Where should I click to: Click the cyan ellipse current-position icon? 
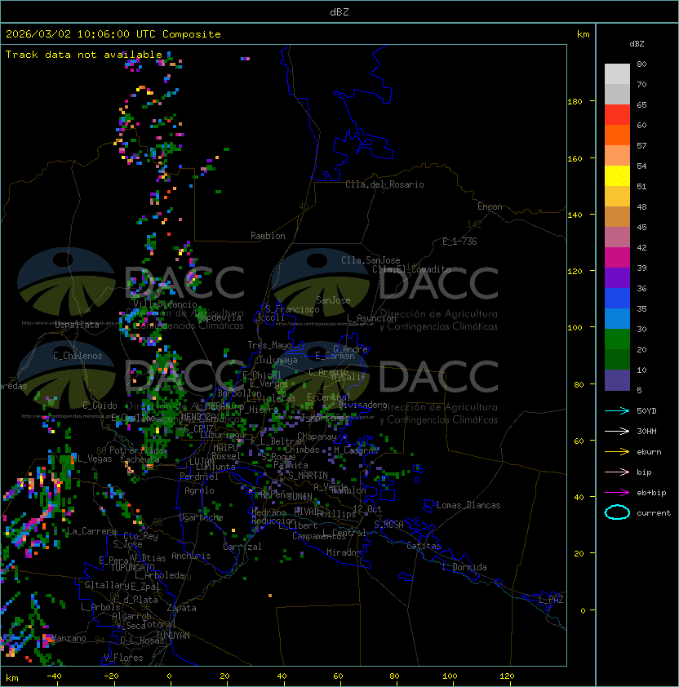[617, 512]
